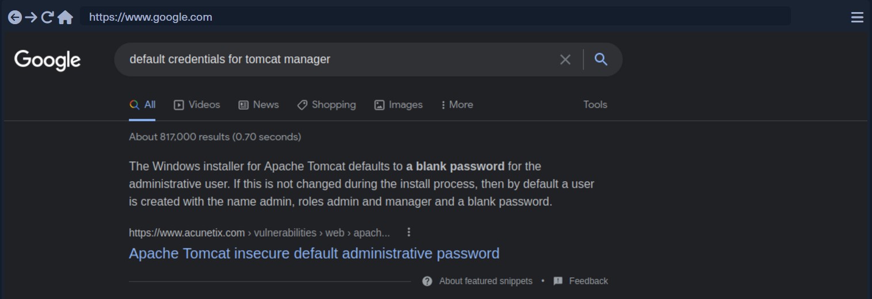
Task: Open the hamburger menu in browser toolbar
Action: 857,17
